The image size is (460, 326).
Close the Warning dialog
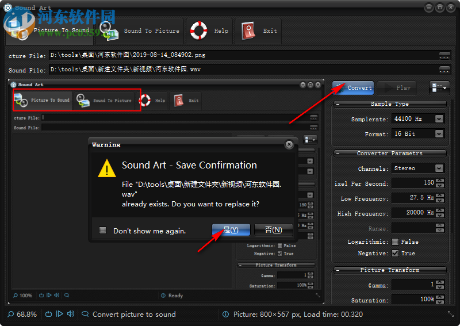[289, 144]
